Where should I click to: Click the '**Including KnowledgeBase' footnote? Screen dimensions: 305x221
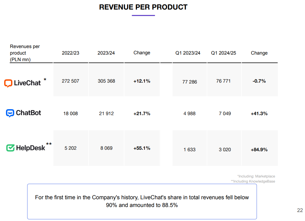[x=253, y=181]
